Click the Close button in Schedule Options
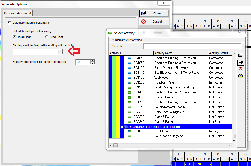The image size is (251, 166). coord(154,13)
